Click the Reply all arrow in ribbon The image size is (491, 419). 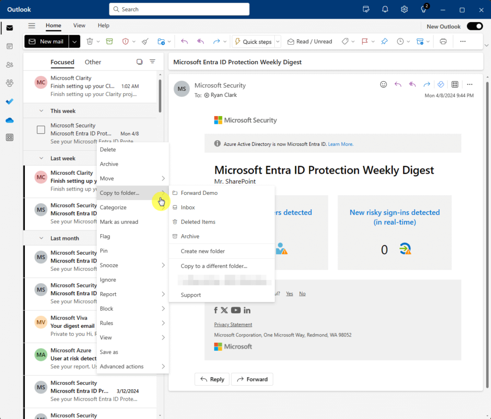coord(200,41)
